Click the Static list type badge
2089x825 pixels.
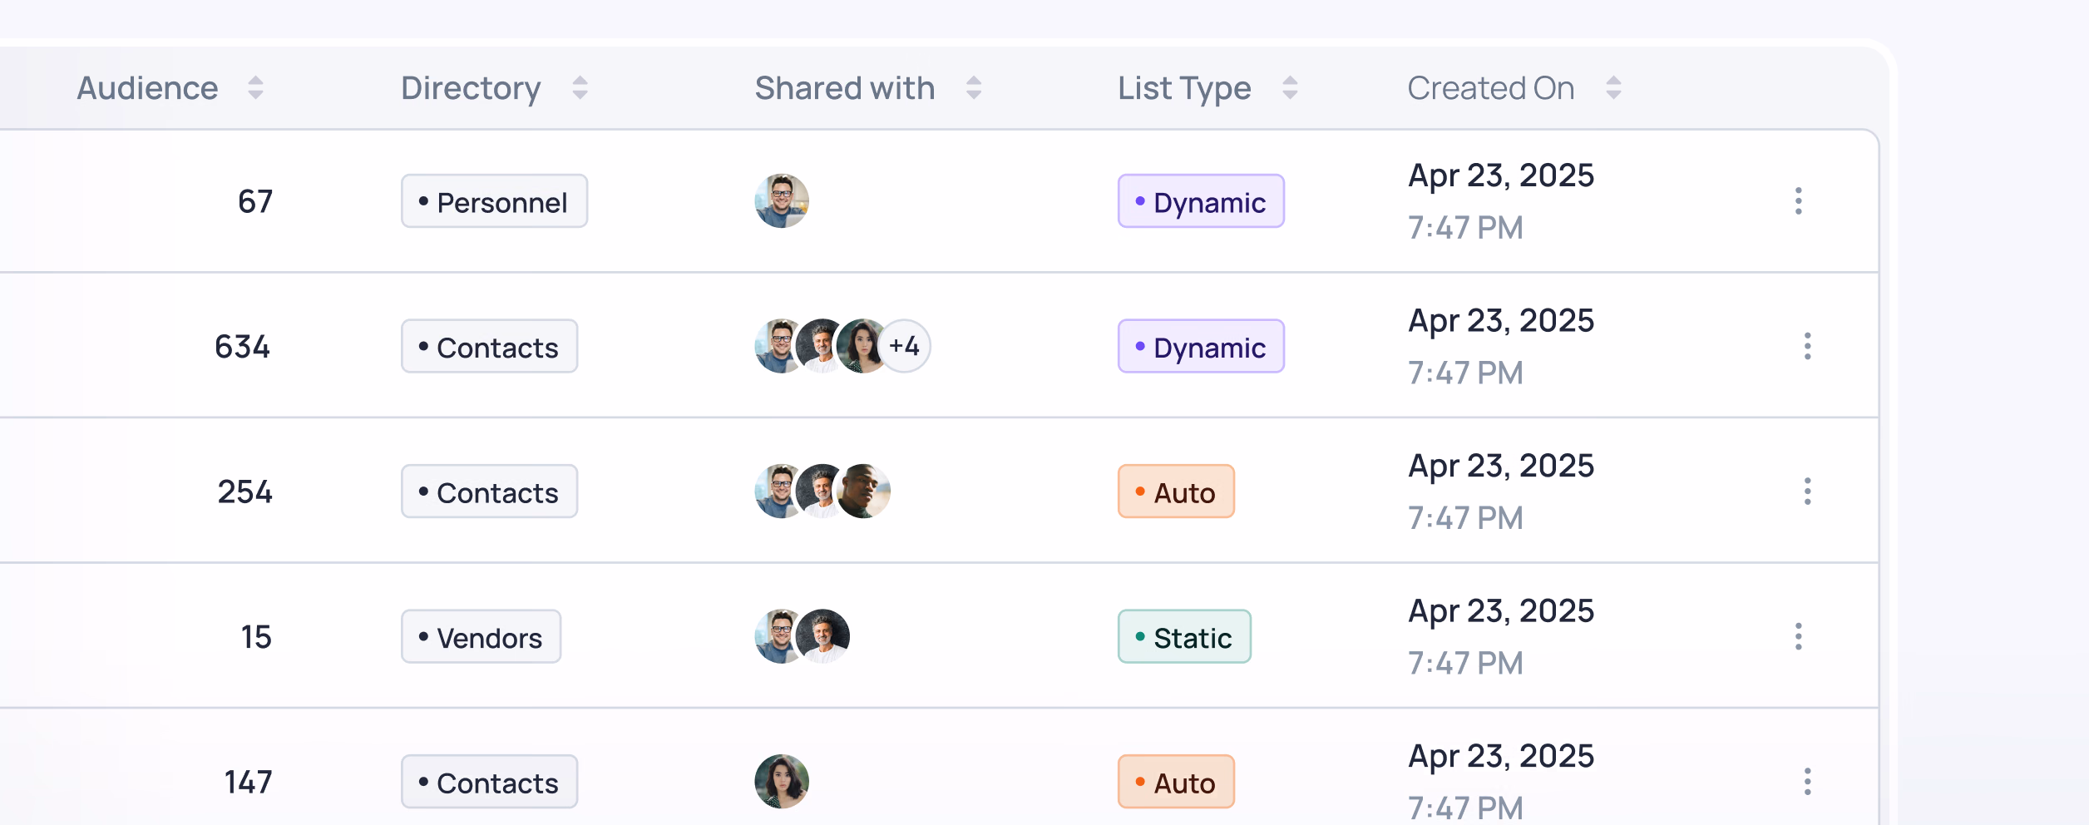1184,637
